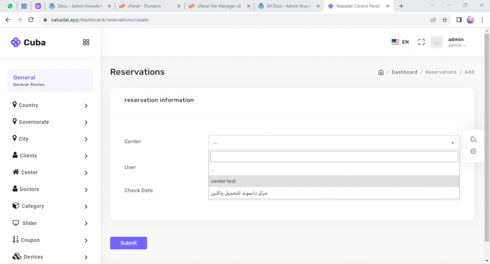Switch to the cPanel - Domains tab
Screen dimensions: 490x264
144,6
